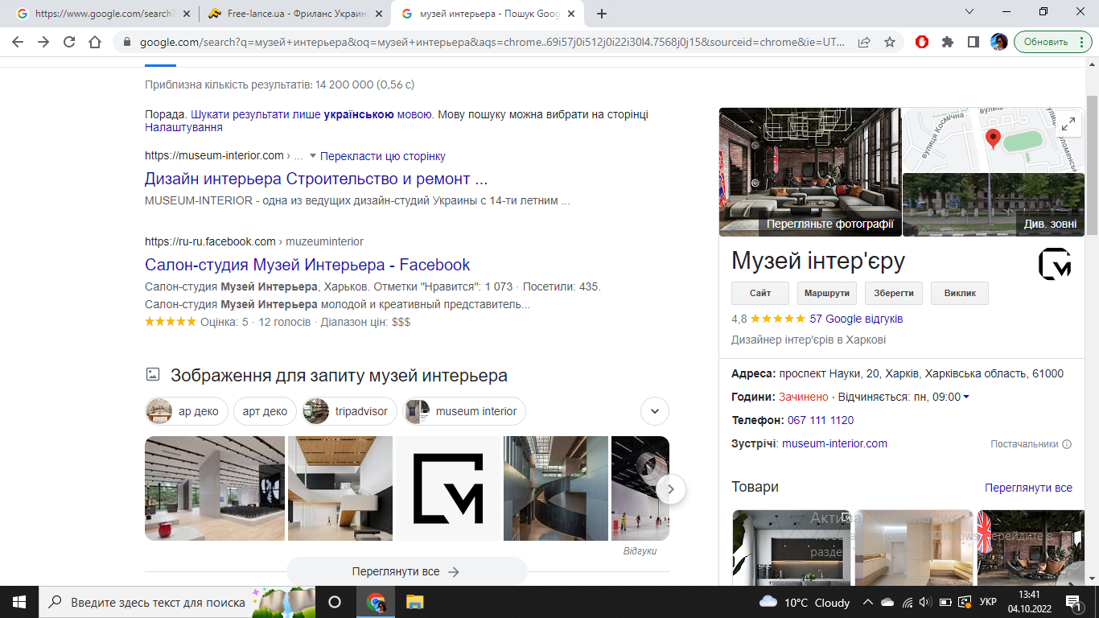Image resolution: width=1099 pixels, height=618 pixels.
Task: Open the taskbar clock showing 13:41
Action: [x=1030, y=602]
